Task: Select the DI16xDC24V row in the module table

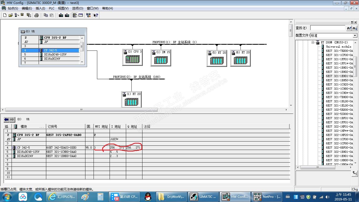Action: tap(147, 156)
